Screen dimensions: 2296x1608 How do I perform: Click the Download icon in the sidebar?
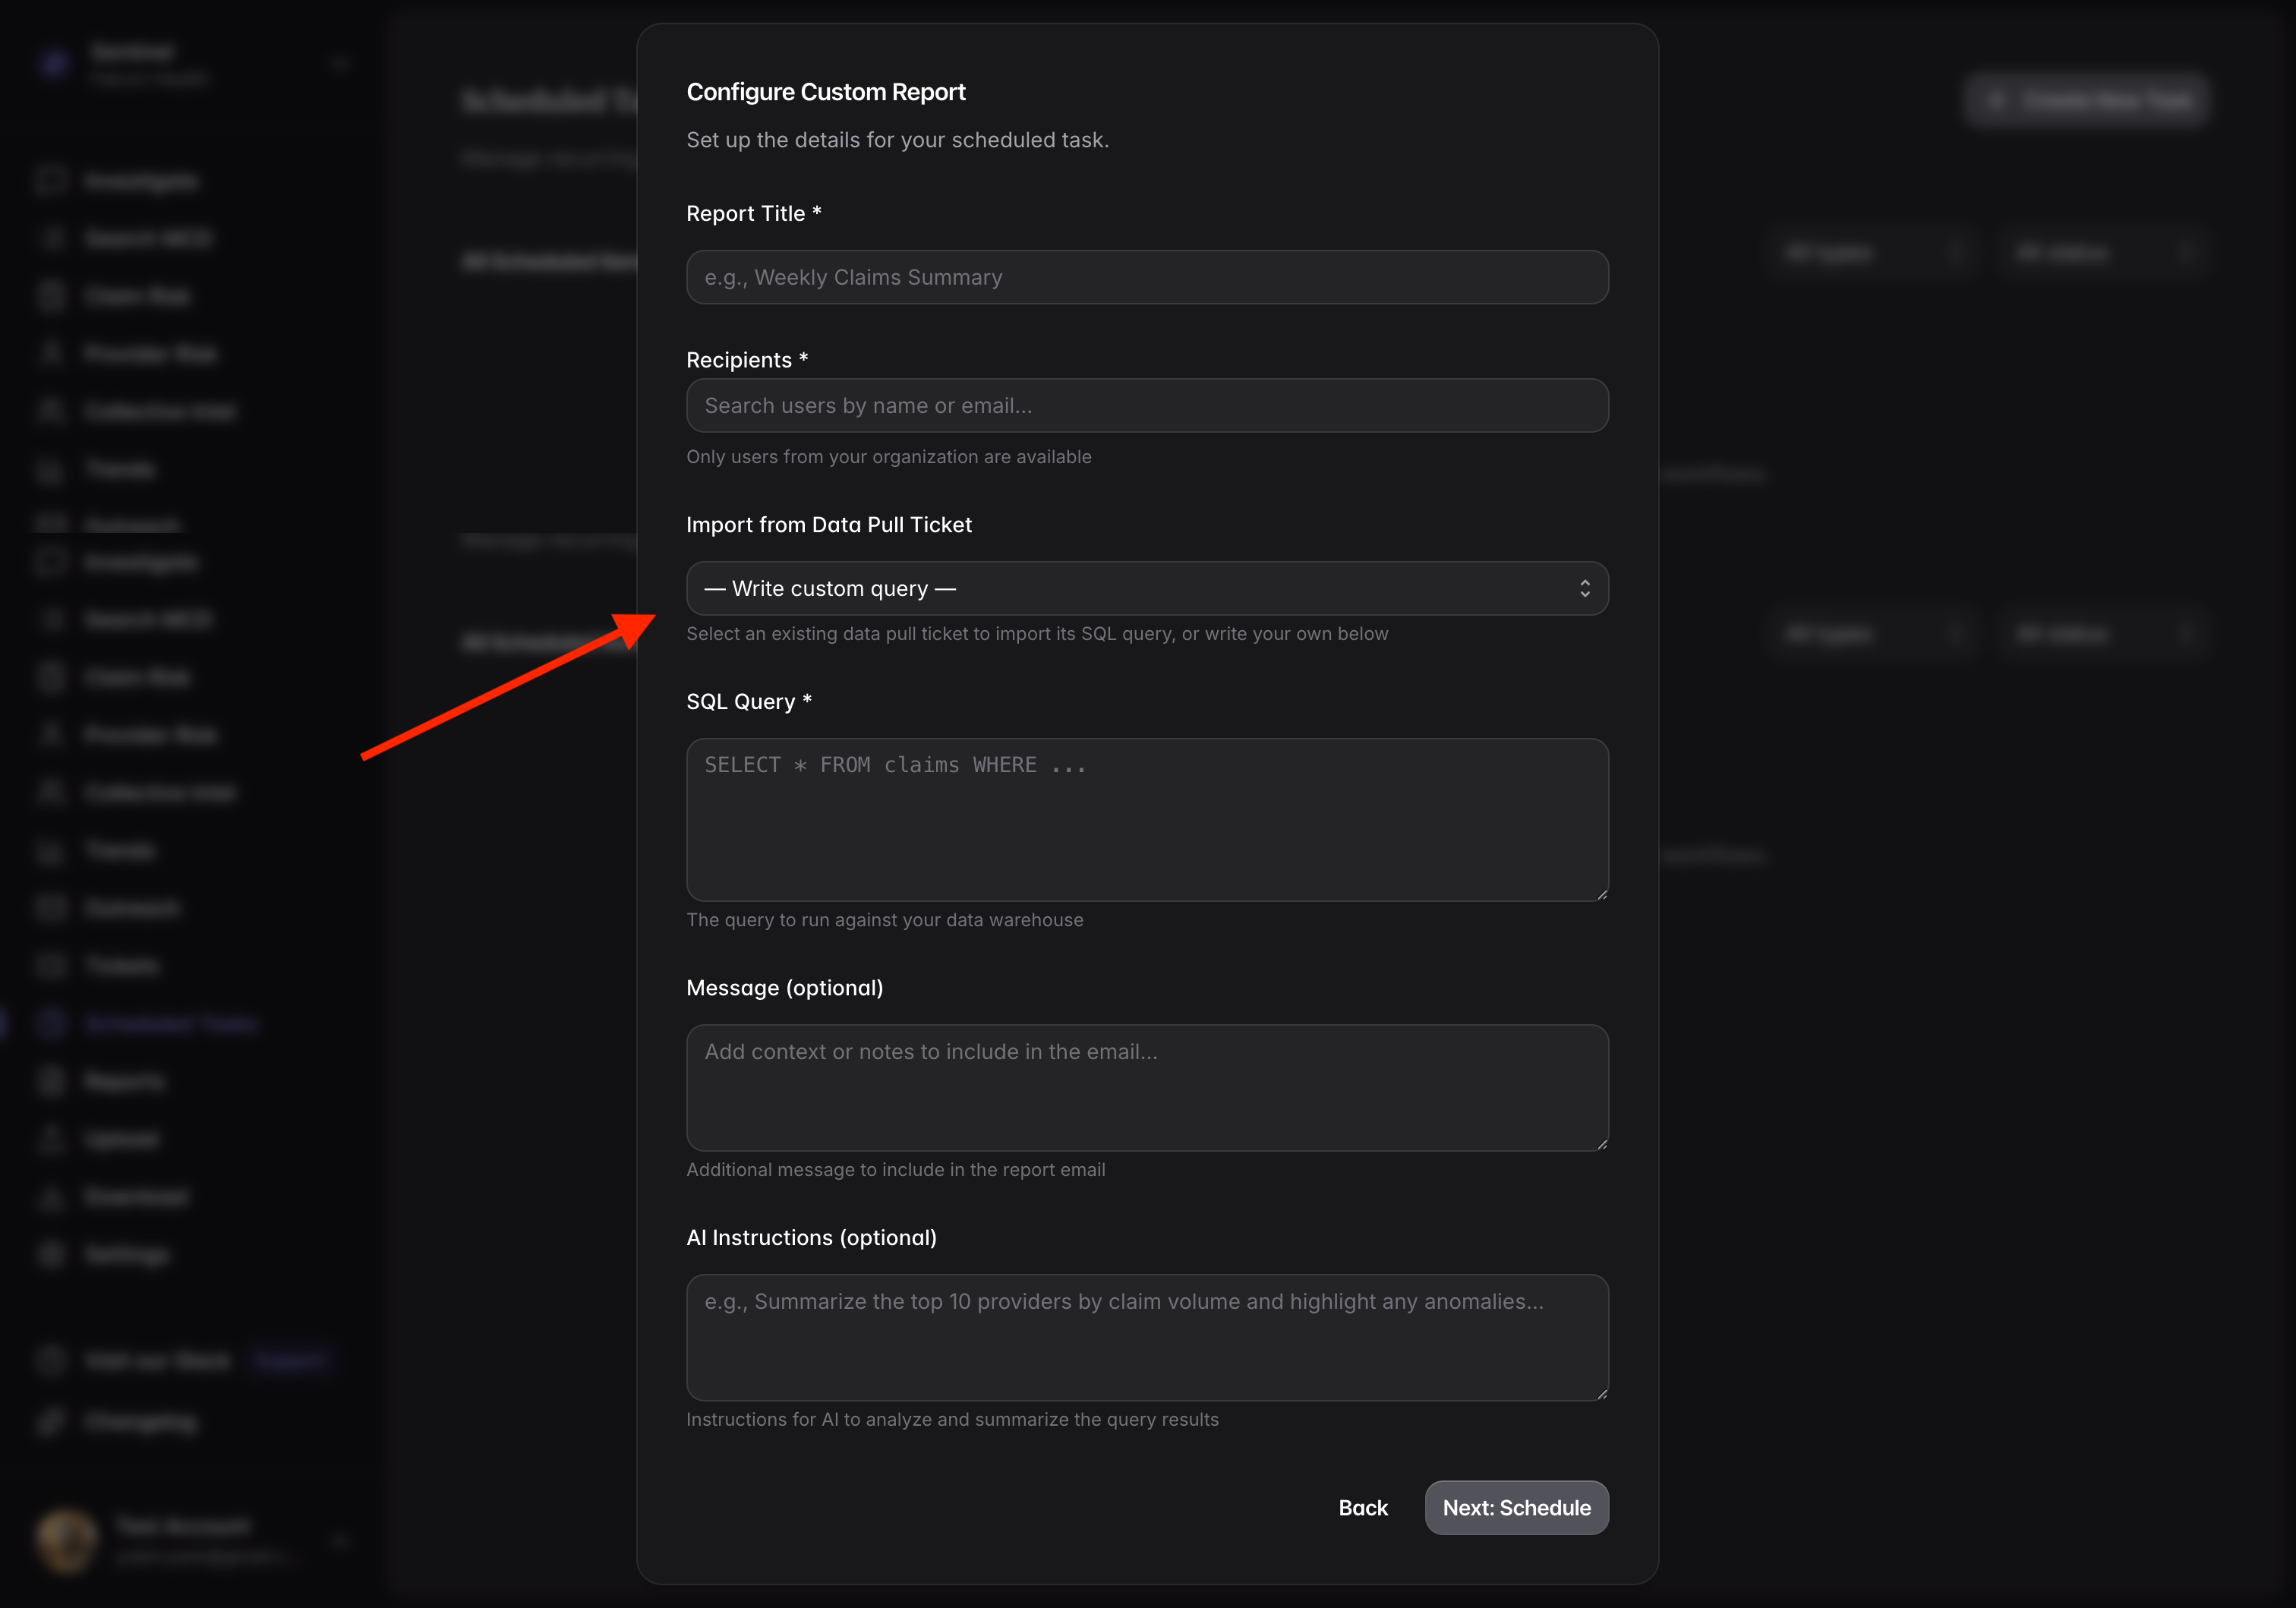point(51,1197)
